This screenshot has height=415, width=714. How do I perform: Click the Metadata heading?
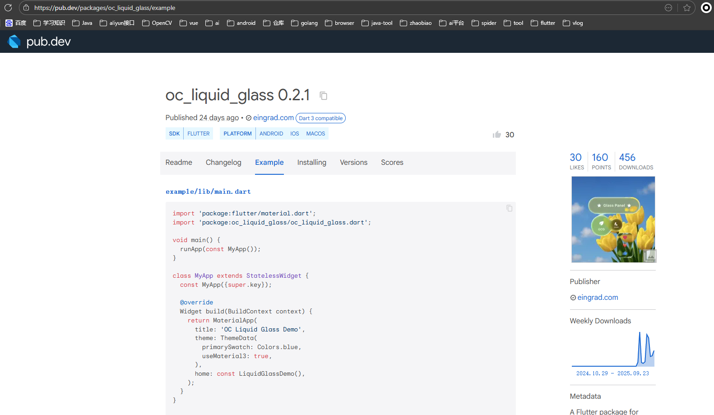tap(585, 396)
